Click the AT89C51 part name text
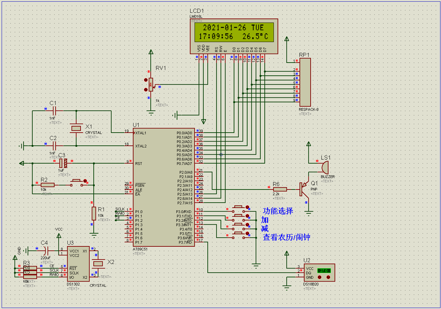This screenshot has width=441, height=309. pos(140,249)
